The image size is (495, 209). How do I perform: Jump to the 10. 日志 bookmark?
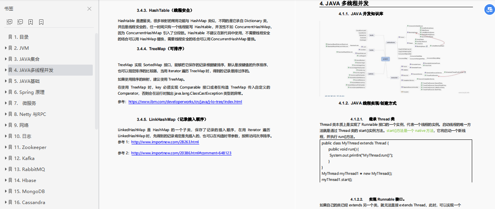[x=22, y=136]
